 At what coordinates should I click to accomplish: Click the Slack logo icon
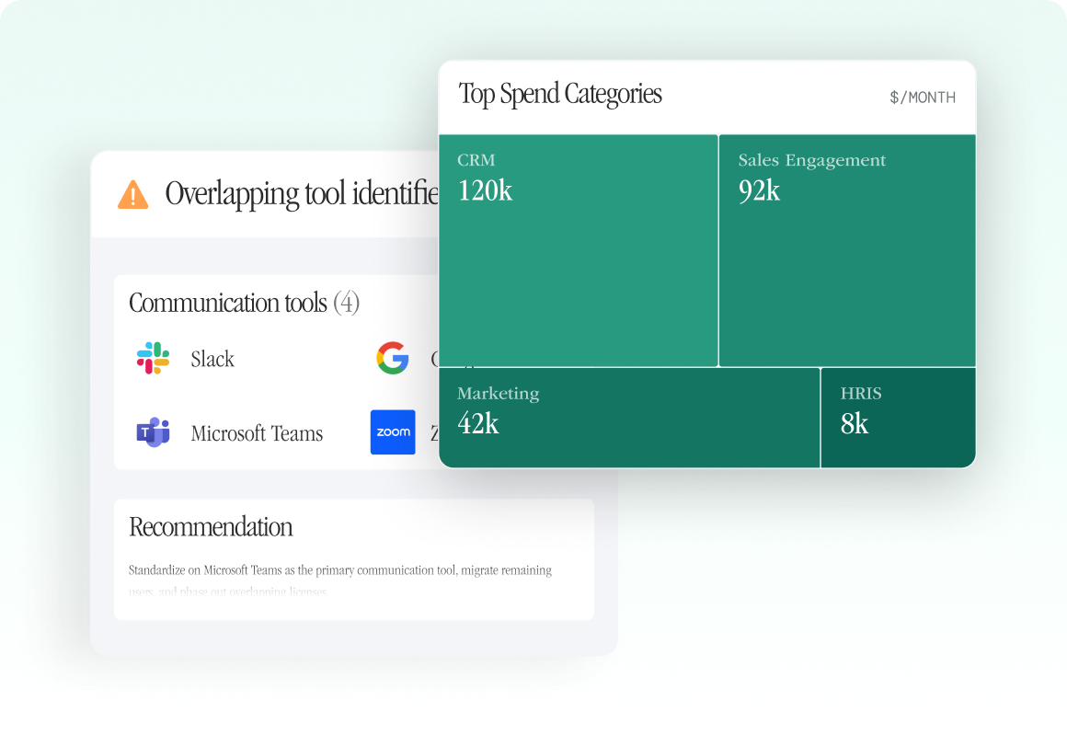pyautogui.click(x=153, y=358)
